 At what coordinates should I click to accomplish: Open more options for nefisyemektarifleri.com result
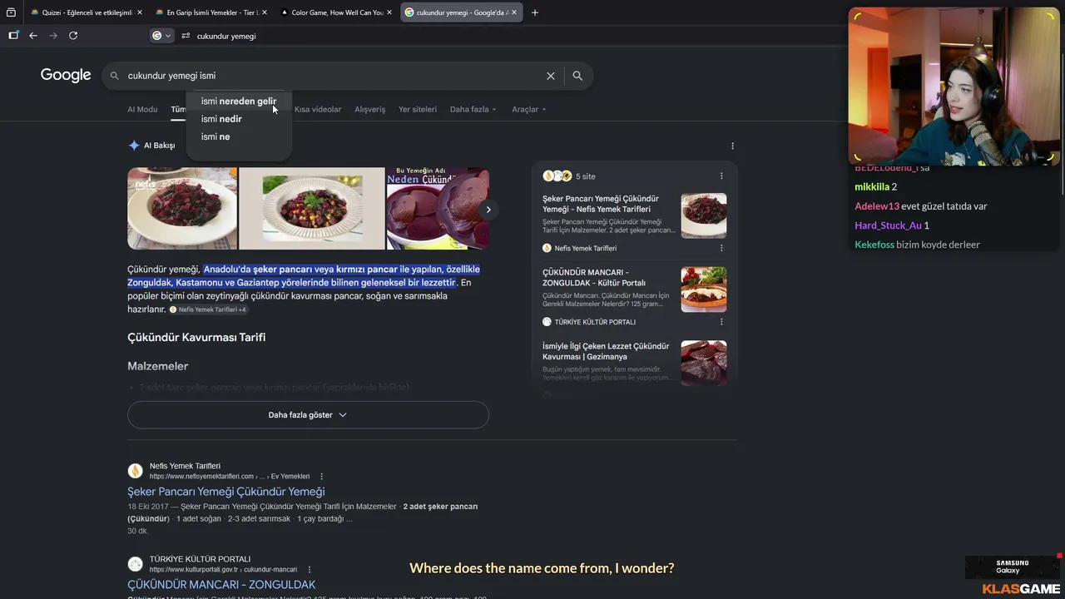tap(321, 477)
